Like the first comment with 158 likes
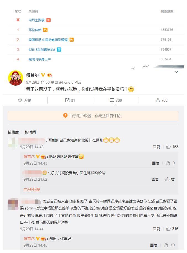 click(168, 147)
